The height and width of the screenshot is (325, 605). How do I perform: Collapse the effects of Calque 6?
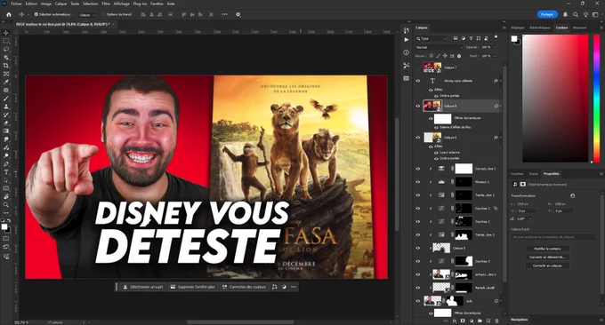pyautogui.click(x=500, y=138)
